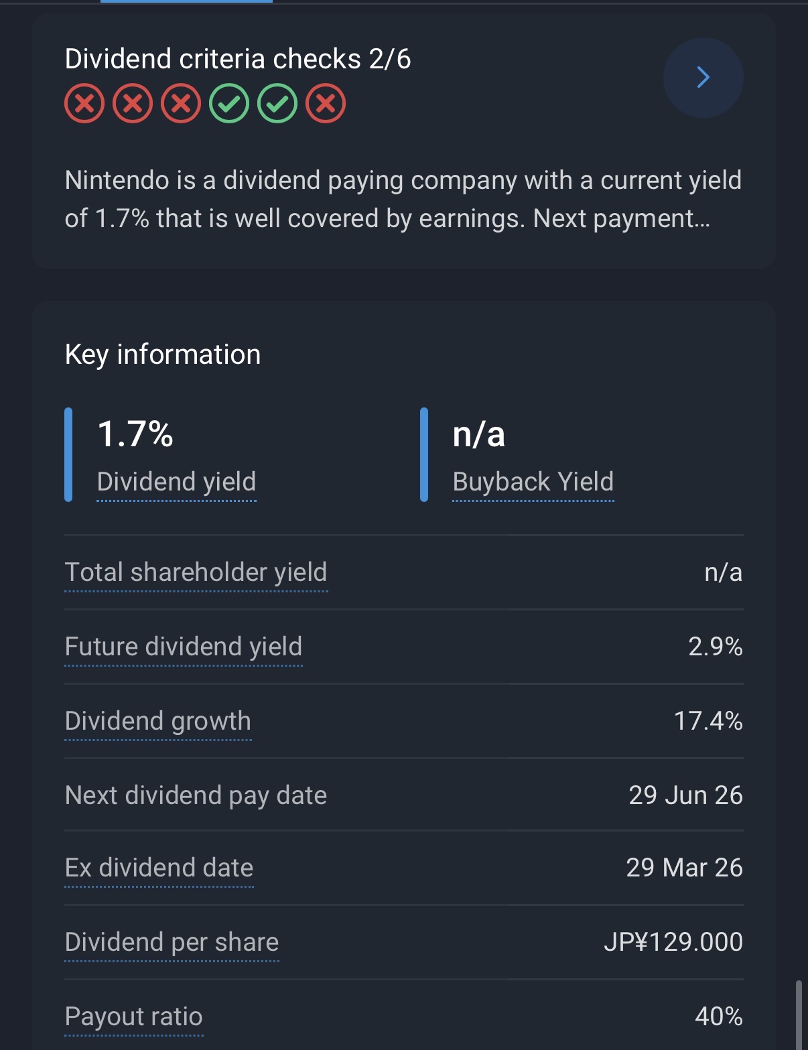The width and height of the screenshot is (808, 1050).
Task: Open the Dividend yield definition link
Action: click(176, 482)
